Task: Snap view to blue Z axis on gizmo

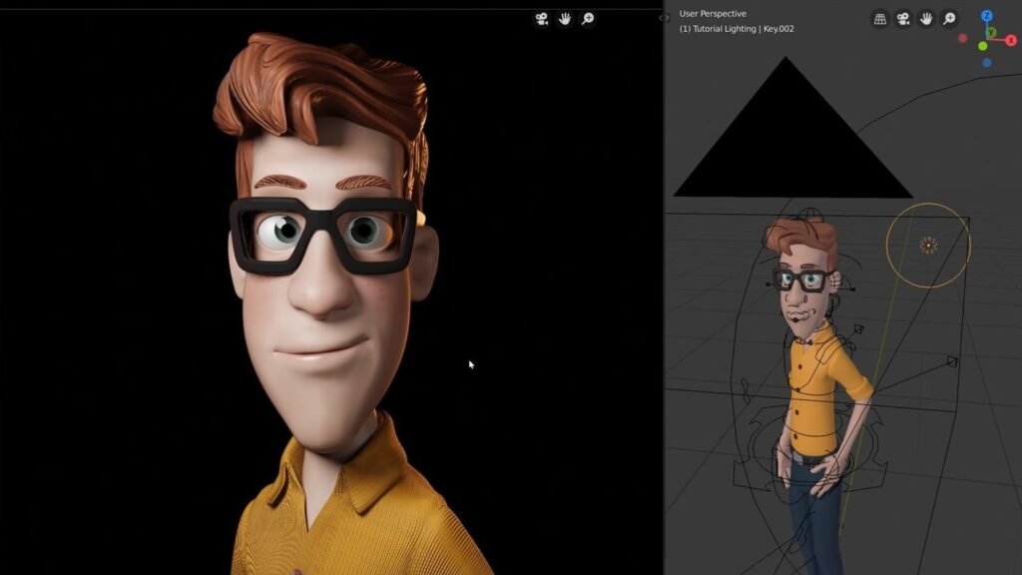Action: click(986, 16)
